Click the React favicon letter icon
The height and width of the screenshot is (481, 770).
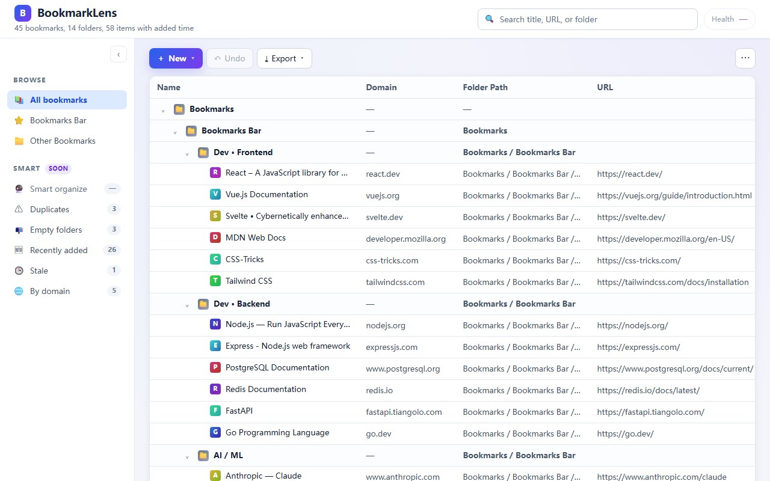click(215, 173)
